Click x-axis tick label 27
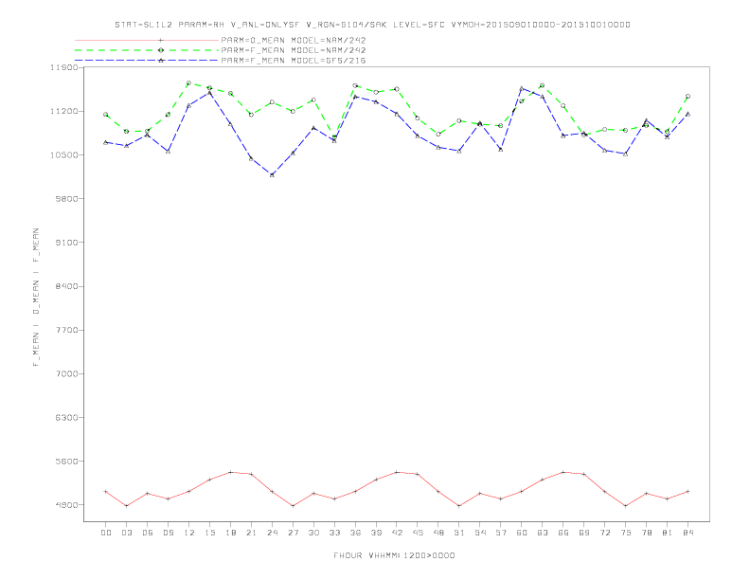Viewport: 750px width, 580px height. [x=293, y=533]
